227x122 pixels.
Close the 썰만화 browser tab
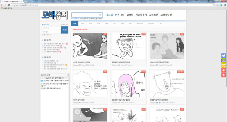click(x=22, y=2)
